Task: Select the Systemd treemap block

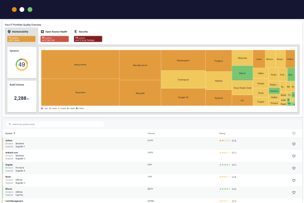Action: [x=219, y=98]
